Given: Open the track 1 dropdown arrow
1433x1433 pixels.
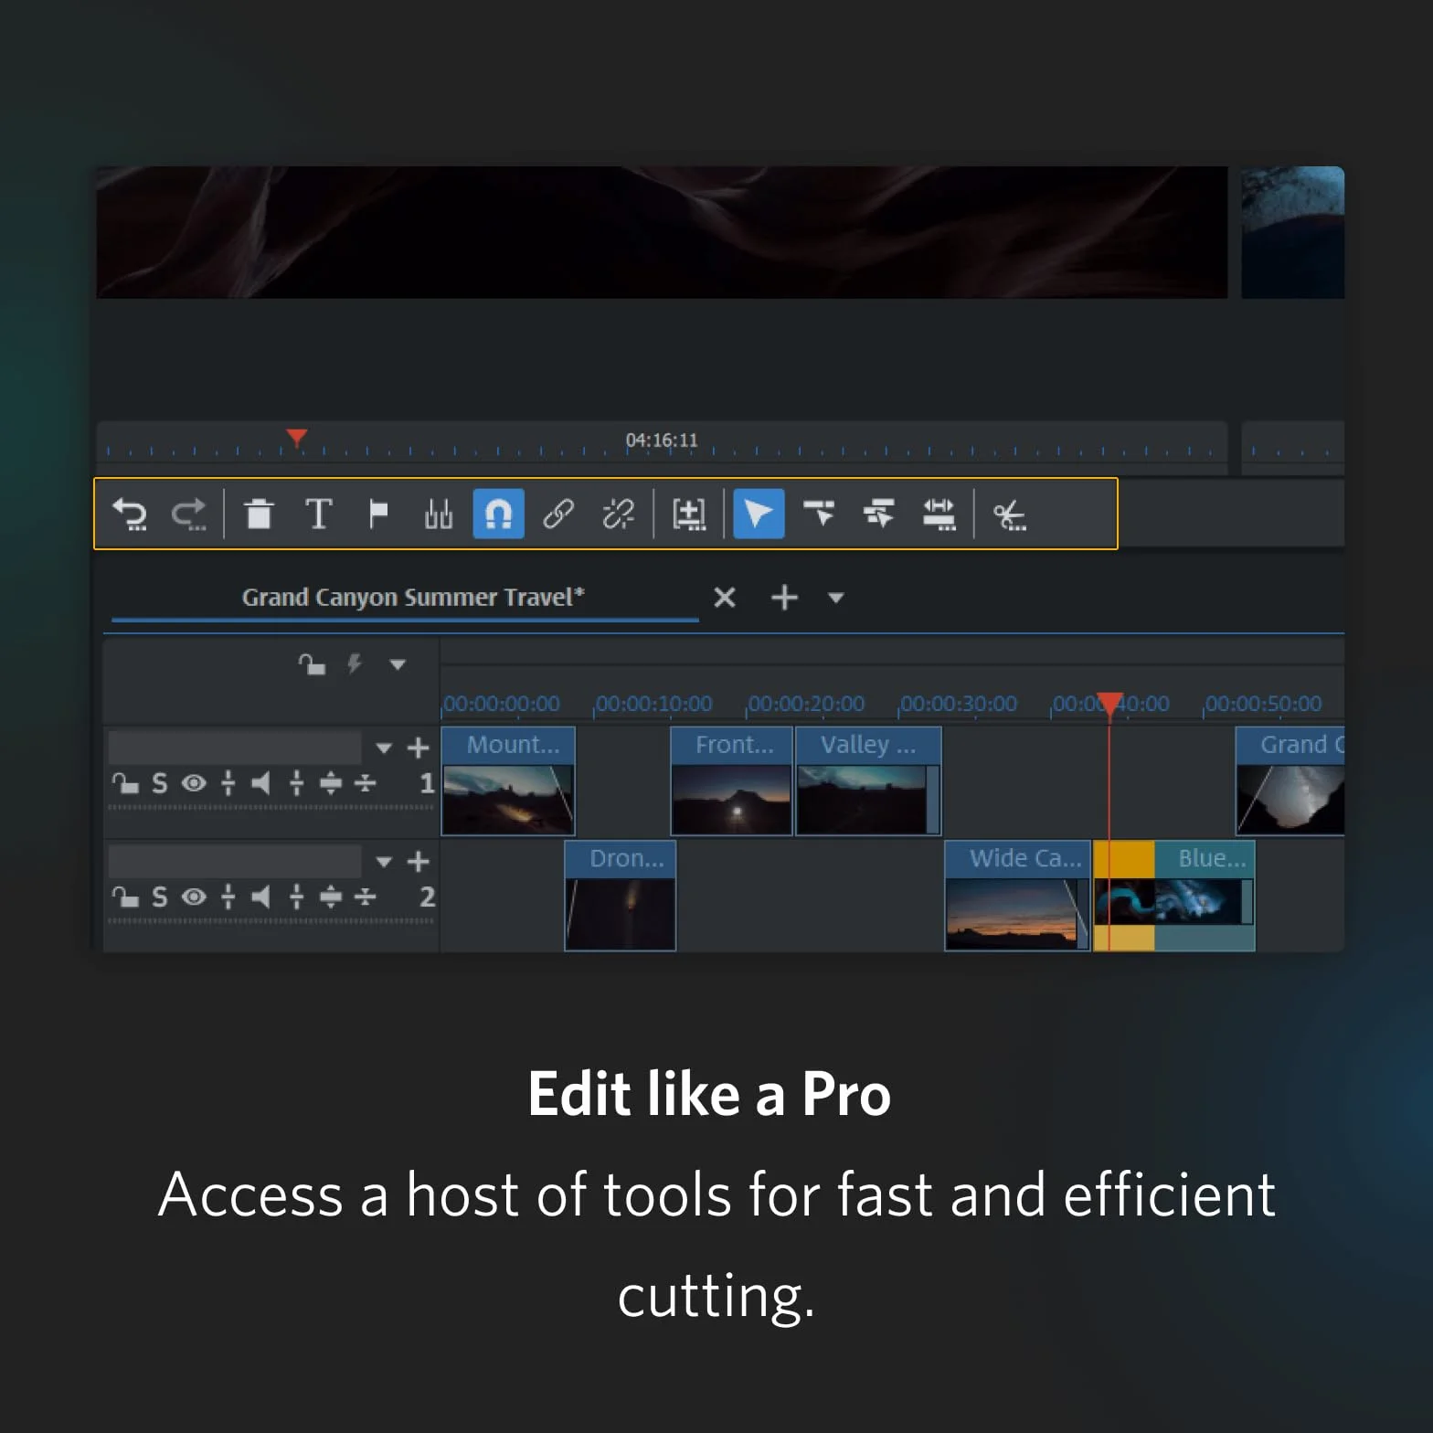Looking at the screenshot, I should (384, 748).
